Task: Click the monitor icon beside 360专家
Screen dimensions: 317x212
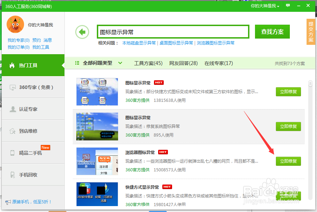Action: point(13,87)
